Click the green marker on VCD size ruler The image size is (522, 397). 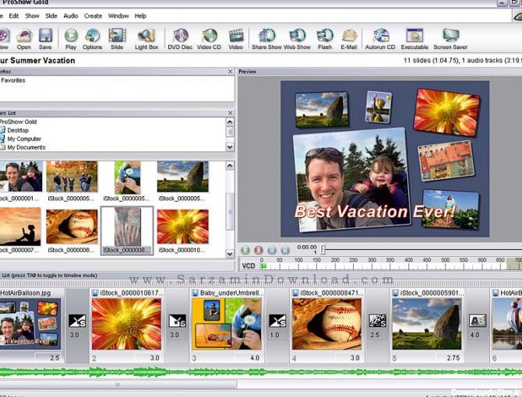pos(263,266)
